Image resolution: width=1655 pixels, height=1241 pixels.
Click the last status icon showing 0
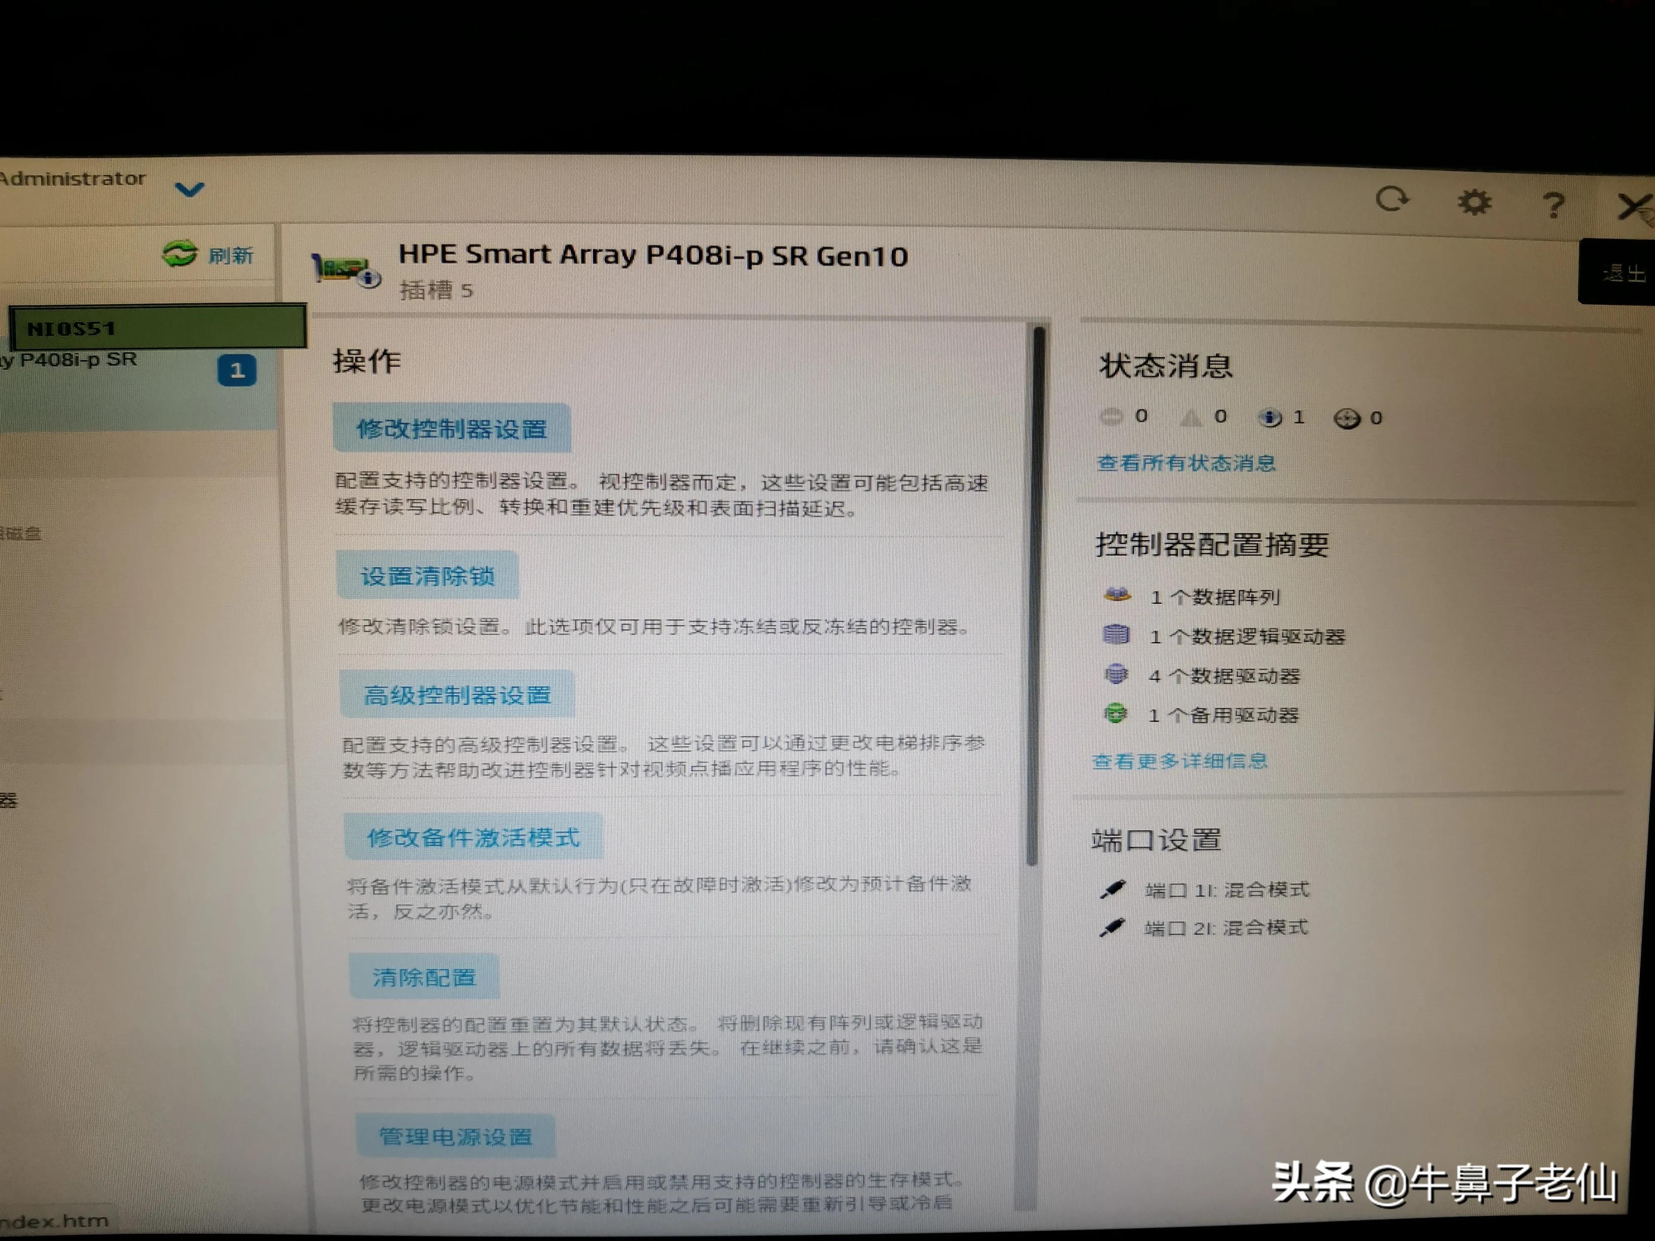click(x=1347, y=418)
